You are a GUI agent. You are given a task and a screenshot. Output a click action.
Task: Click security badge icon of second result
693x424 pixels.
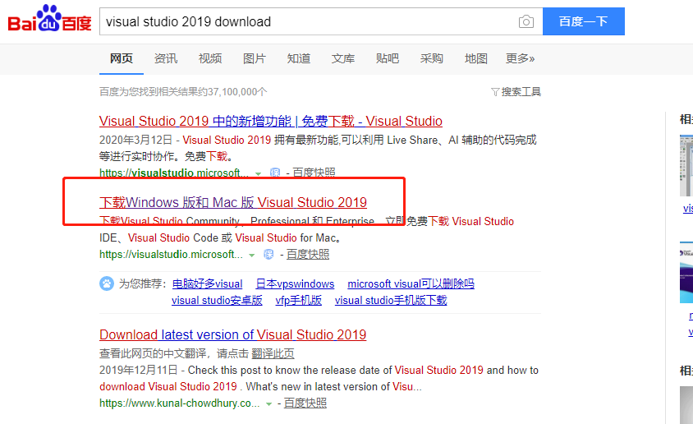point(268,254)
